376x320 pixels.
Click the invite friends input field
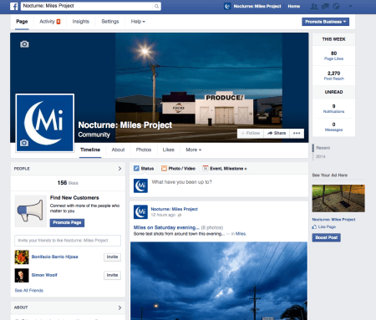[x=68, y=241]
